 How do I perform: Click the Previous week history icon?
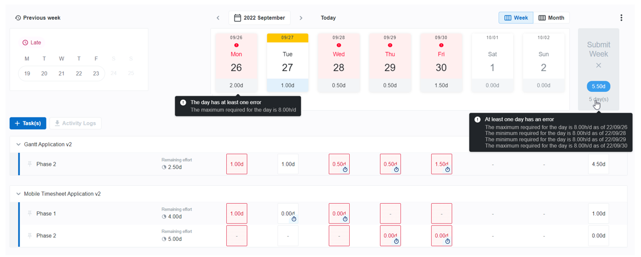coord(18,18)
